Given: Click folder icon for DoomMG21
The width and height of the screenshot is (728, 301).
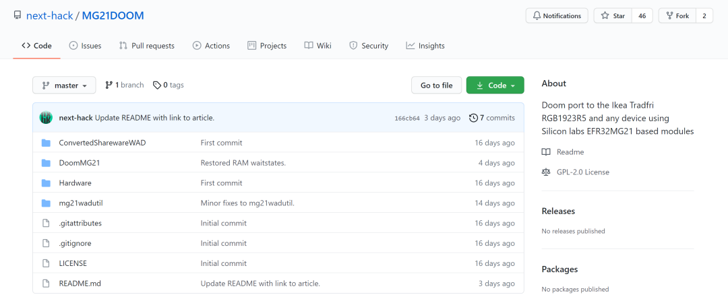Looking at the screenshot, I should pyautogui.click(x=46, y=163).
